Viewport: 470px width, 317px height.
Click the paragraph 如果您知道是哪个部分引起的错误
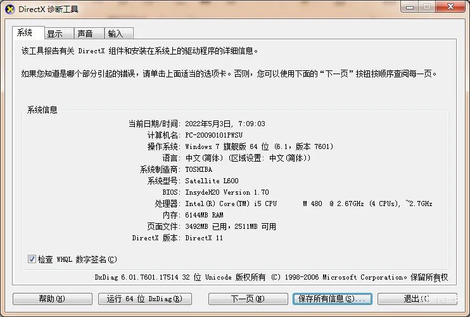(229, 74)
